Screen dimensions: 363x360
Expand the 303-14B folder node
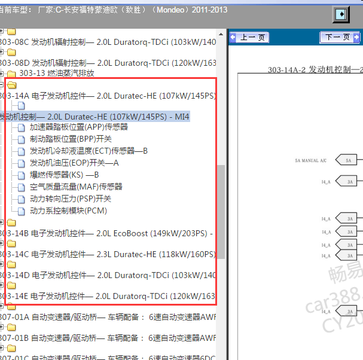click(1, 222)
